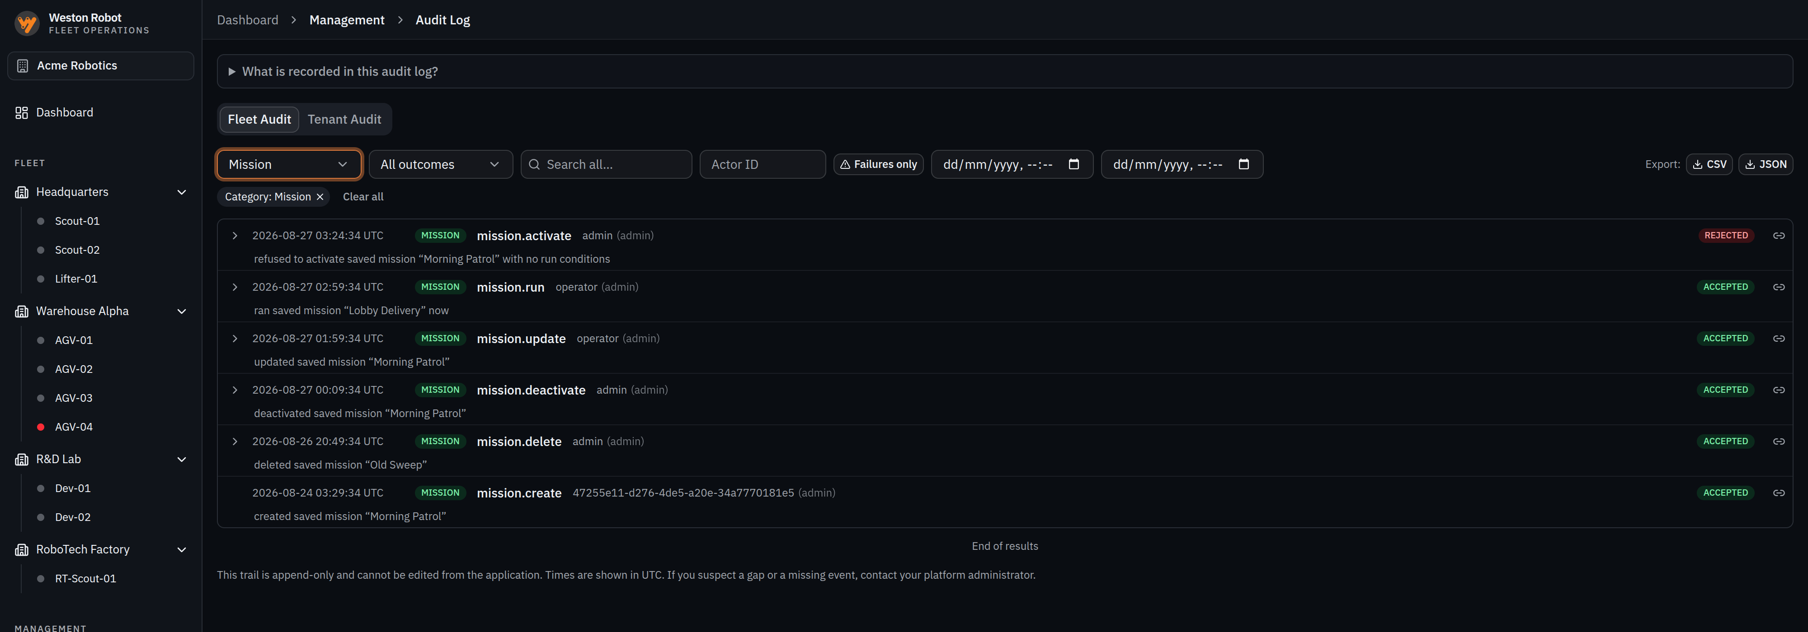Screen dimensions: 1808x632
Task: Focus the Search all field
Action: [607, 165]
